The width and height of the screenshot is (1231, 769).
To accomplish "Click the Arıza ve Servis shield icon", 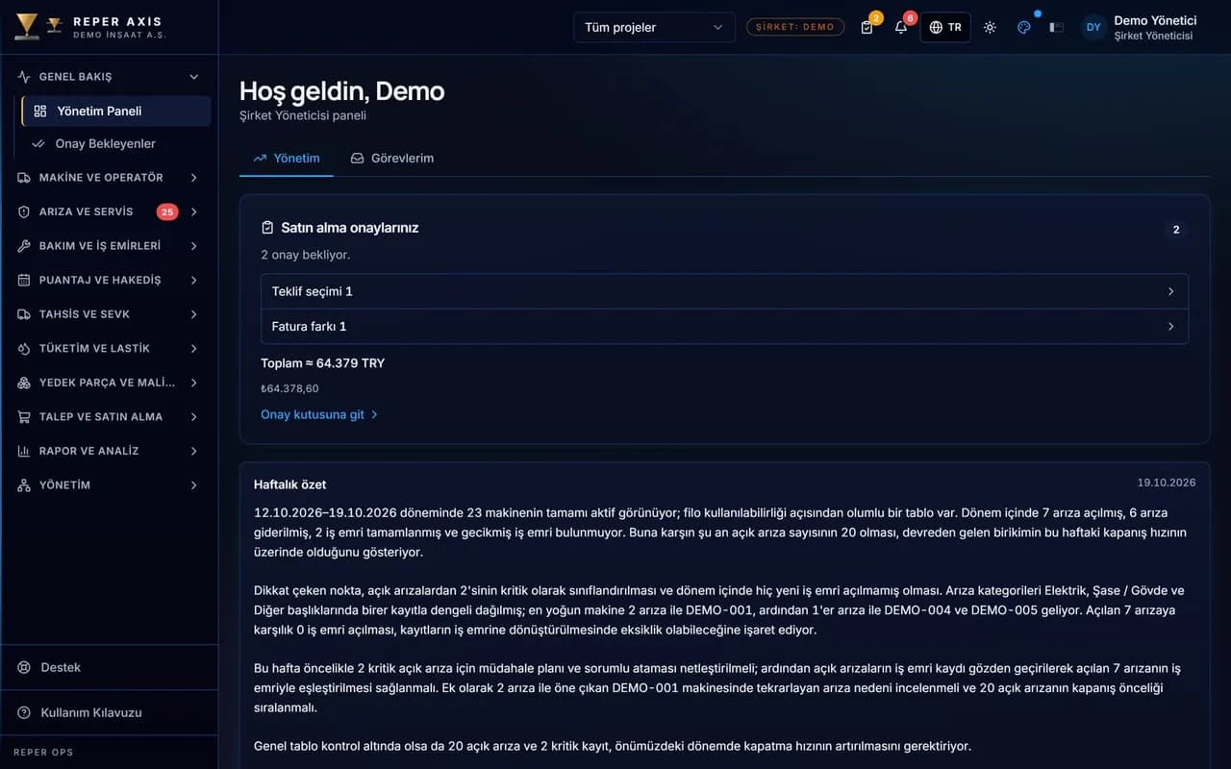I will (24, 211).
